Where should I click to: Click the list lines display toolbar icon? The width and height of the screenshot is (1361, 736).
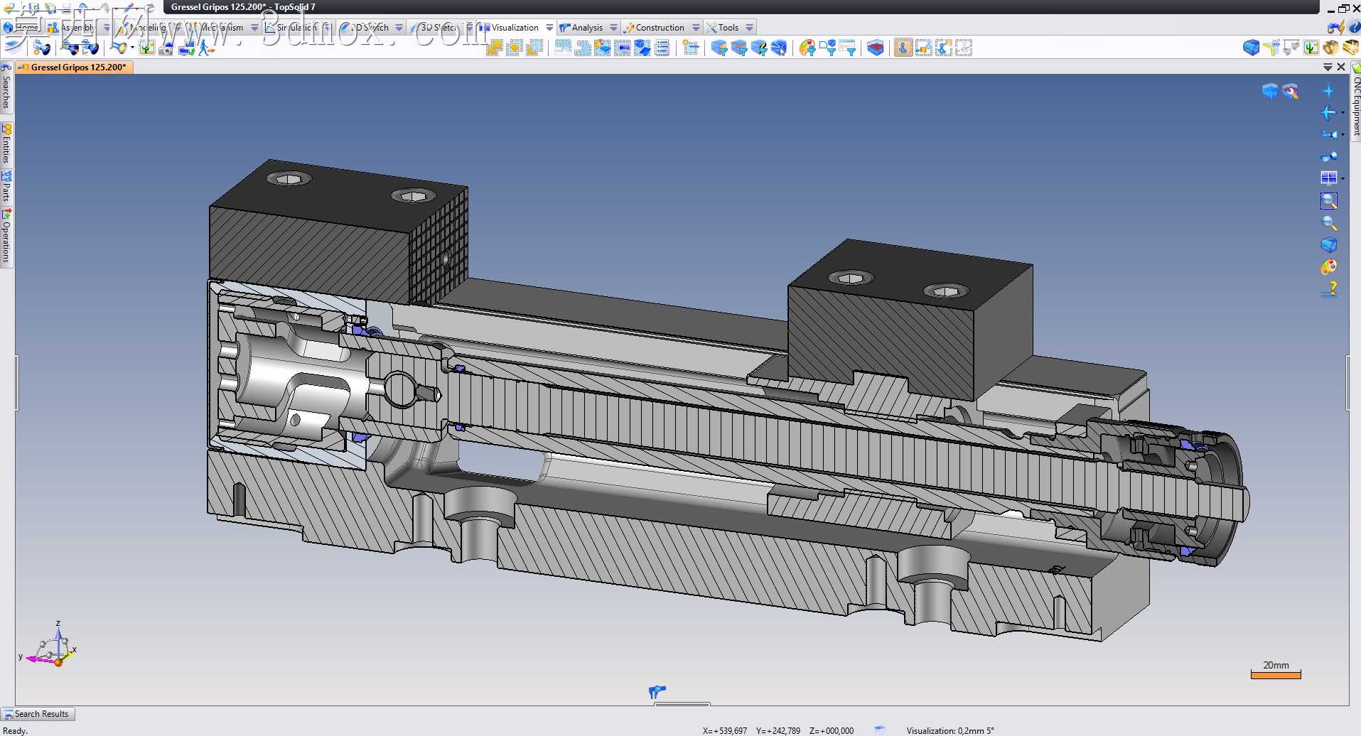662,48
